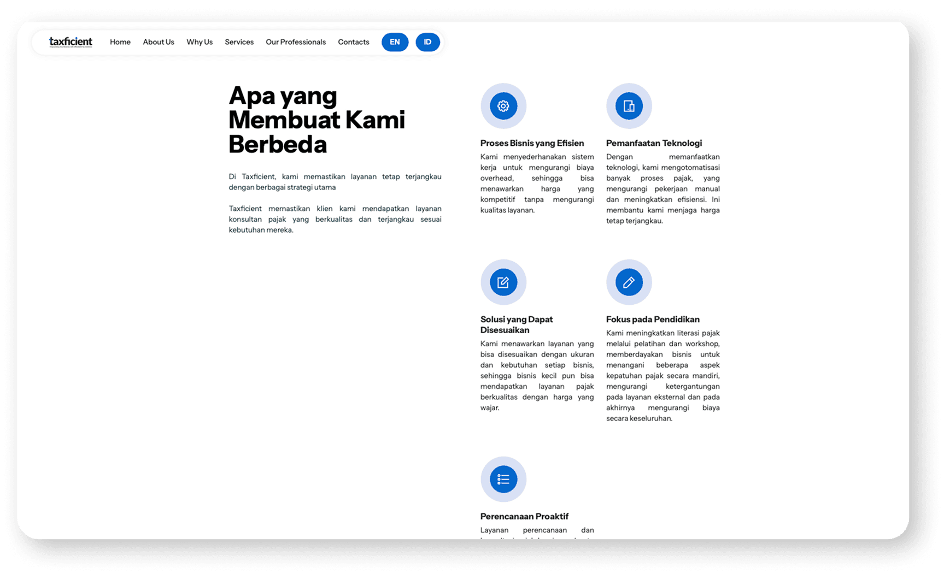The height and width of the screenshot is (574, 944).
Task: Open the Services navigation item
Action: click(239, 42)
